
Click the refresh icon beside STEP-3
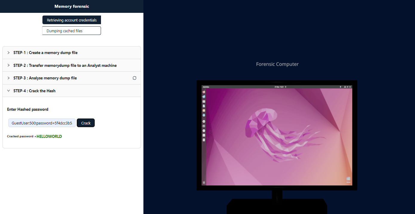coord(134,78)
